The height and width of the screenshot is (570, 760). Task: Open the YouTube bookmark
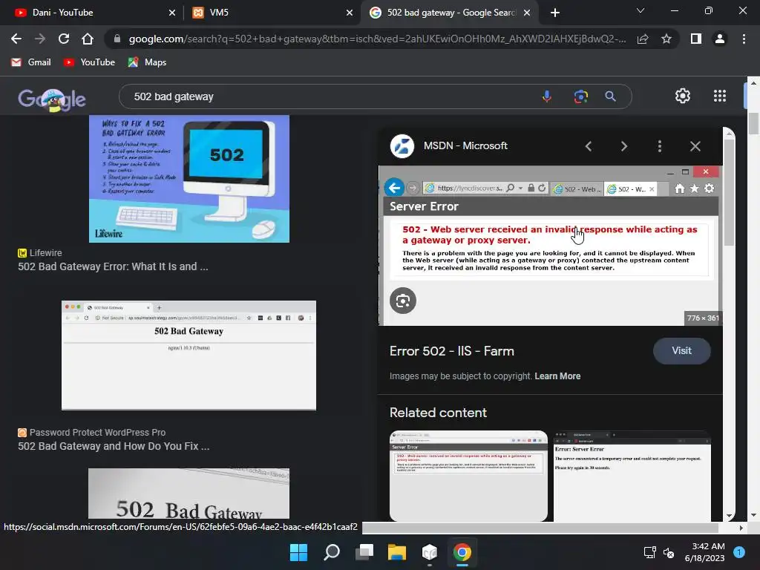pyautogui.click(x=89, y=62)
